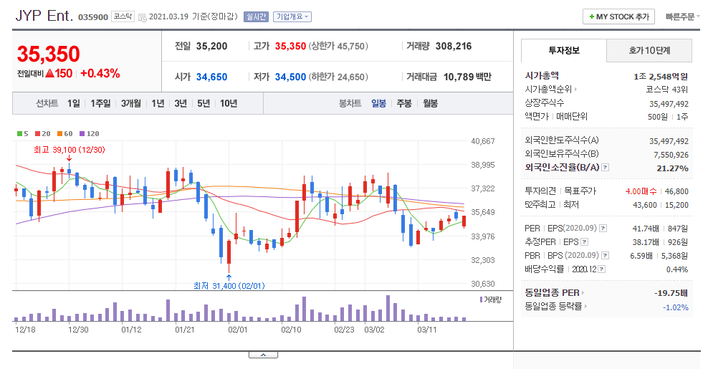Select 월봉 candlestick chart
Viewport: 708px width, 369px height.
[430, 103]
